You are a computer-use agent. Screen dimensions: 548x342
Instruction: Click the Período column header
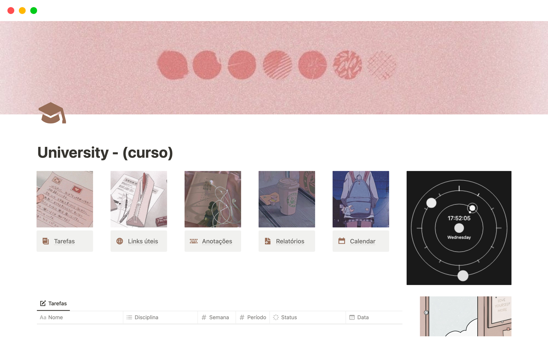(x=253, y=317)
